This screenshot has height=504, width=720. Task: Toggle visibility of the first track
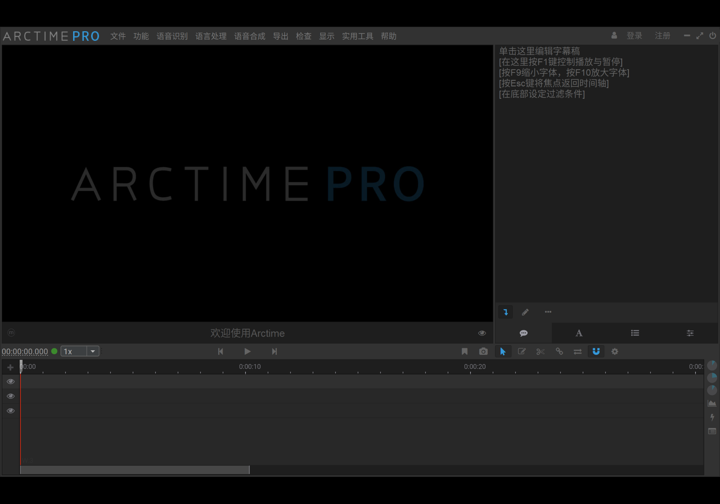click(x=11, y=382)
